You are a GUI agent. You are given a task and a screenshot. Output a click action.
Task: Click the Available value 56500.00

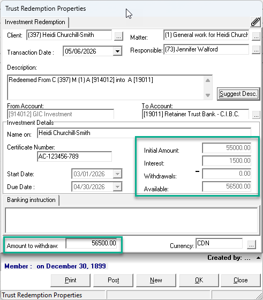pyautogui.click(x=227, y=186)
